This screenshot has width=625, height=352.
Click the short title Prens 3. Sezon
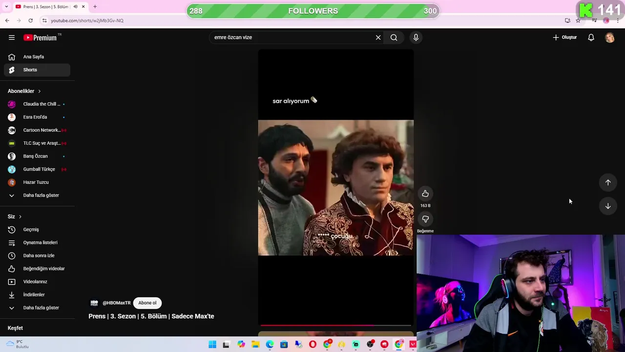(151, 316)
